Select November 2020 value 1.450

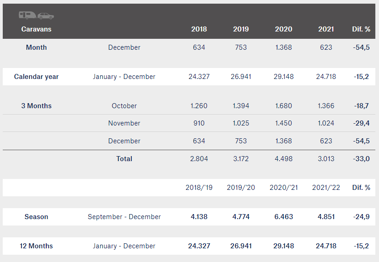283,123
